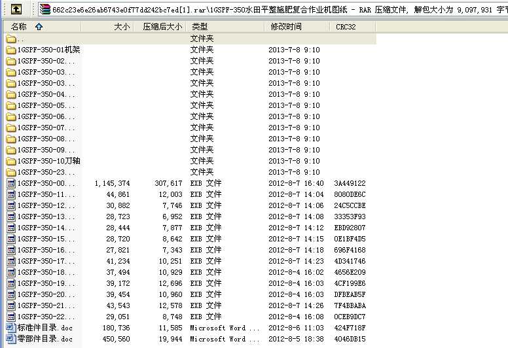
Task: Select file name 1GSPF-350-20...
Action: click(x=46, y=294)
